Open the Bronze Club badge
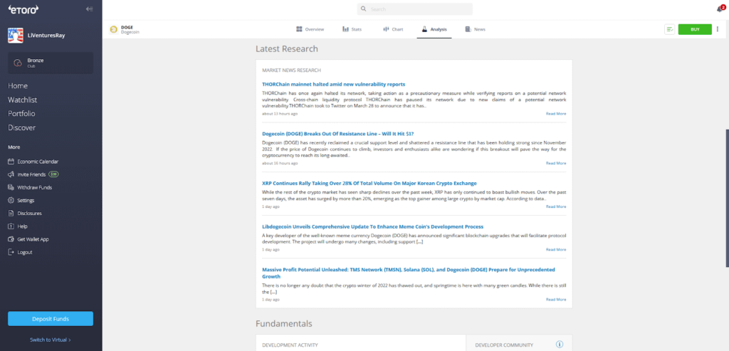 [x=51, y=63]
